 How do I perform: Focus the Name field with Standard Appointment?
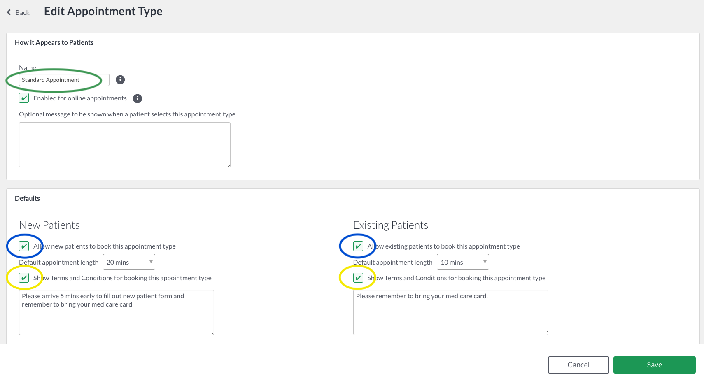click(x=64, y=80)
